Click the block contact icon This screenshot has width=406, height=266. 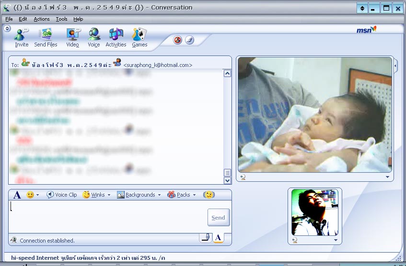[x=177, y=40]
